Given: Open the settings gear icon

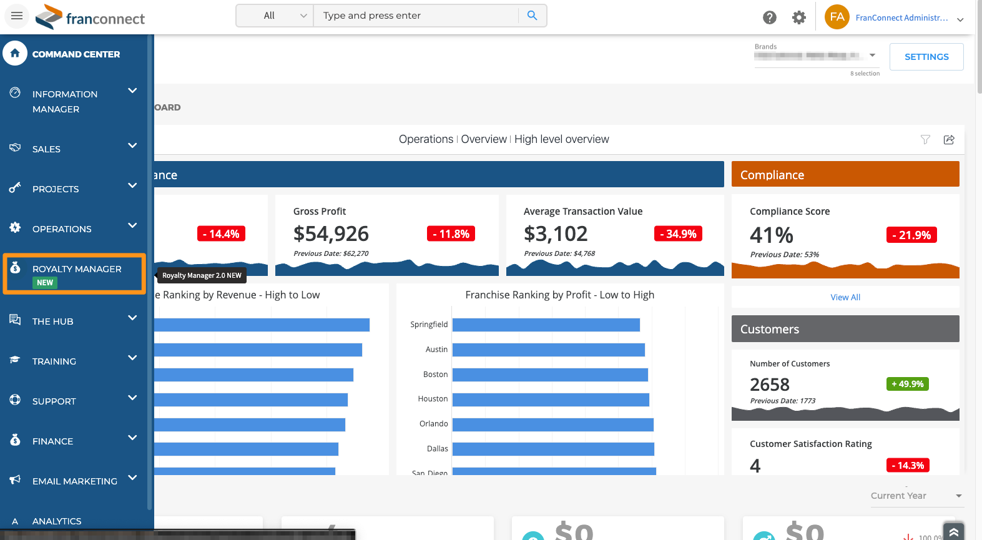Looking at the screenshot, I should (799, 17).
